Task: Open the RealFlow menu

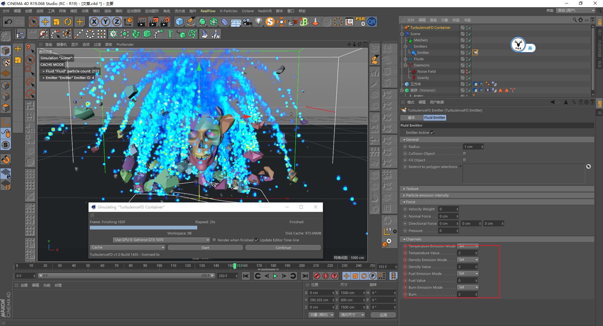Action: (208, 11)
